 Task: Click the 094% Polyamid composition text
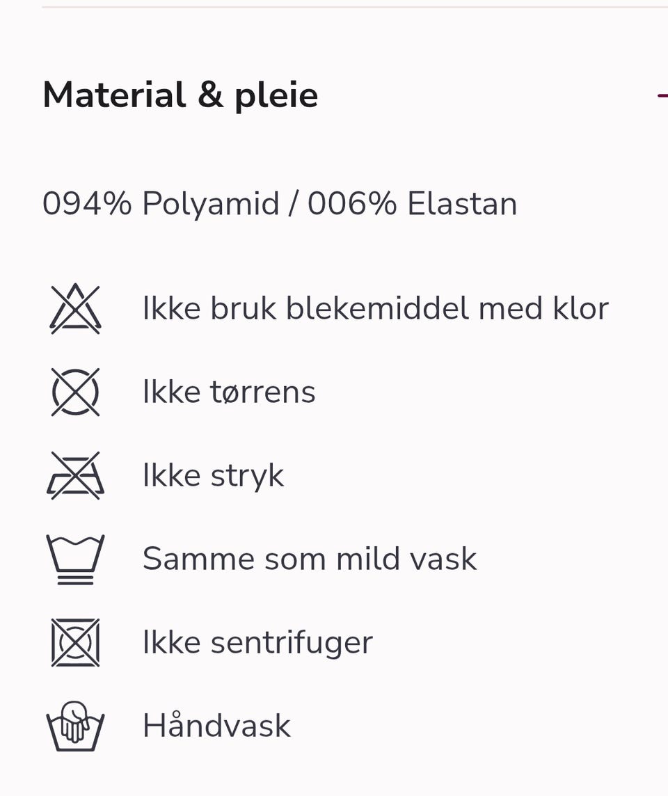[161, 204]
